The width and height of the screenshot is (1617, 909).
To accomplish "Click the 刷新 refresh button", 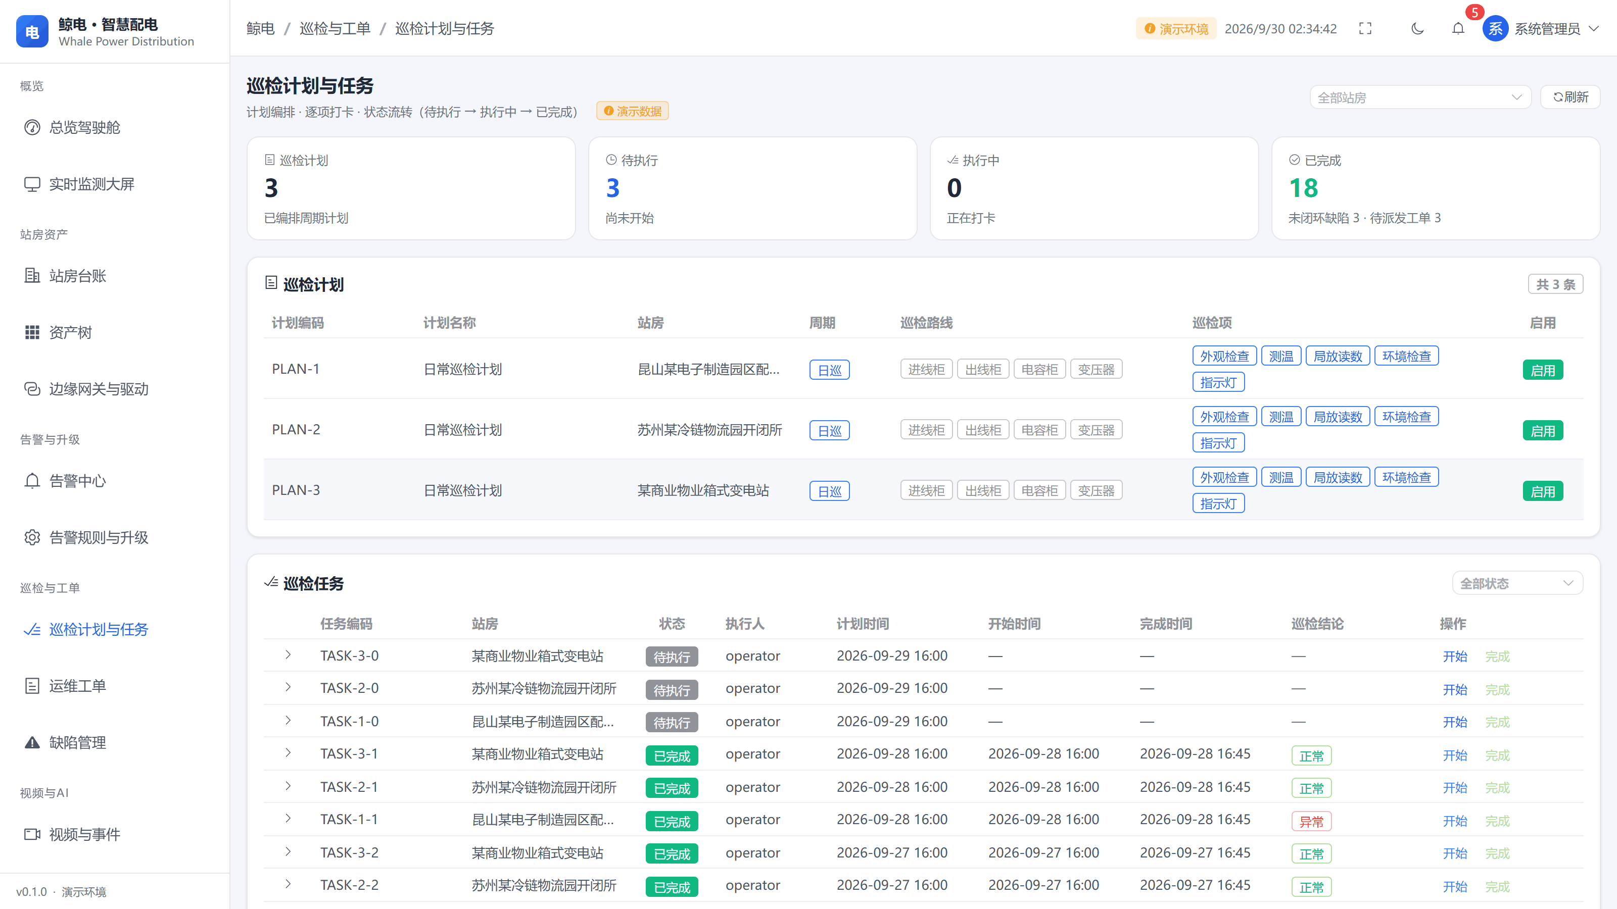I will (x=1570, y=97).
